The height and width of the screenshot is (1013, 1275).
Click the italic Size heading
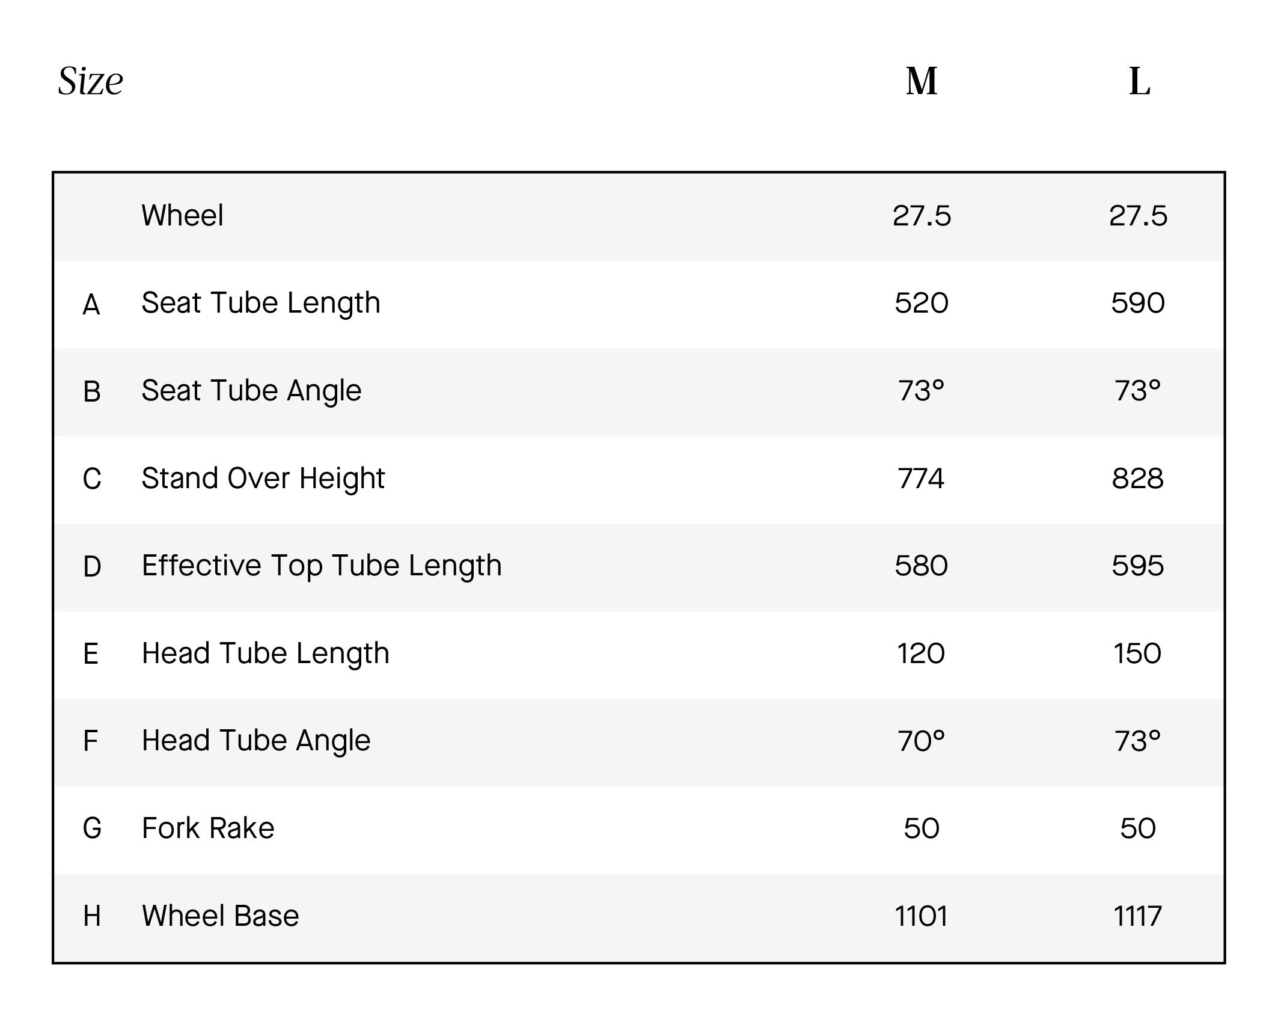[91, 81]
